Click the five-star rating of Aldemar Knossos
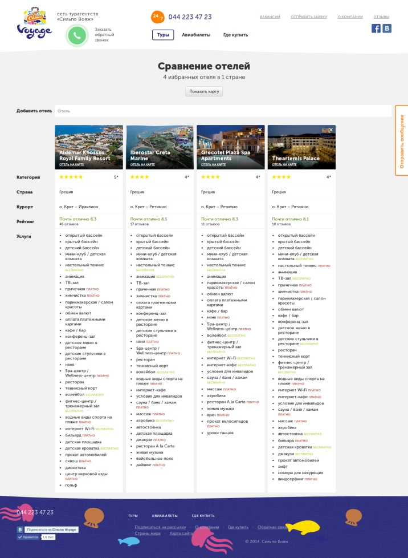This screenshot has width=408, height=558. [71, 177]
